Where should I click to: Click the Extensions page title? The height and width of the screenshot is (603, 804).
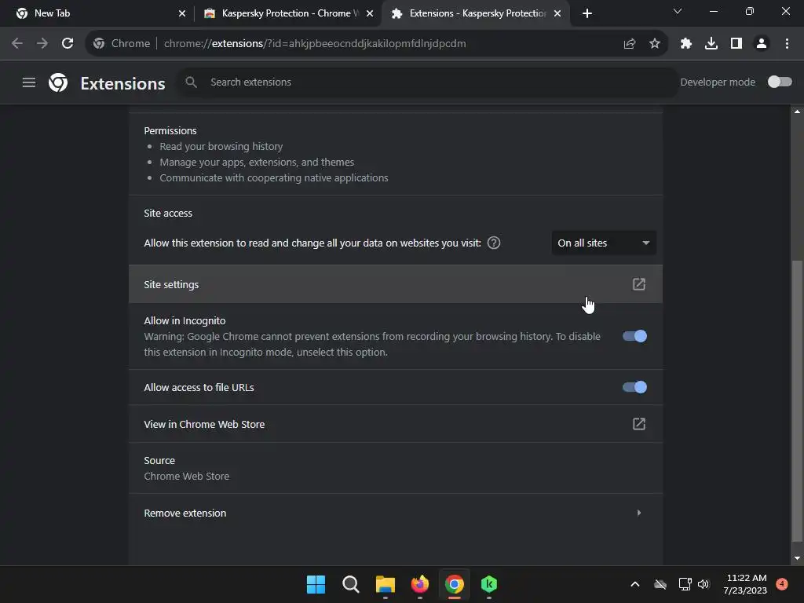(122, 83)
